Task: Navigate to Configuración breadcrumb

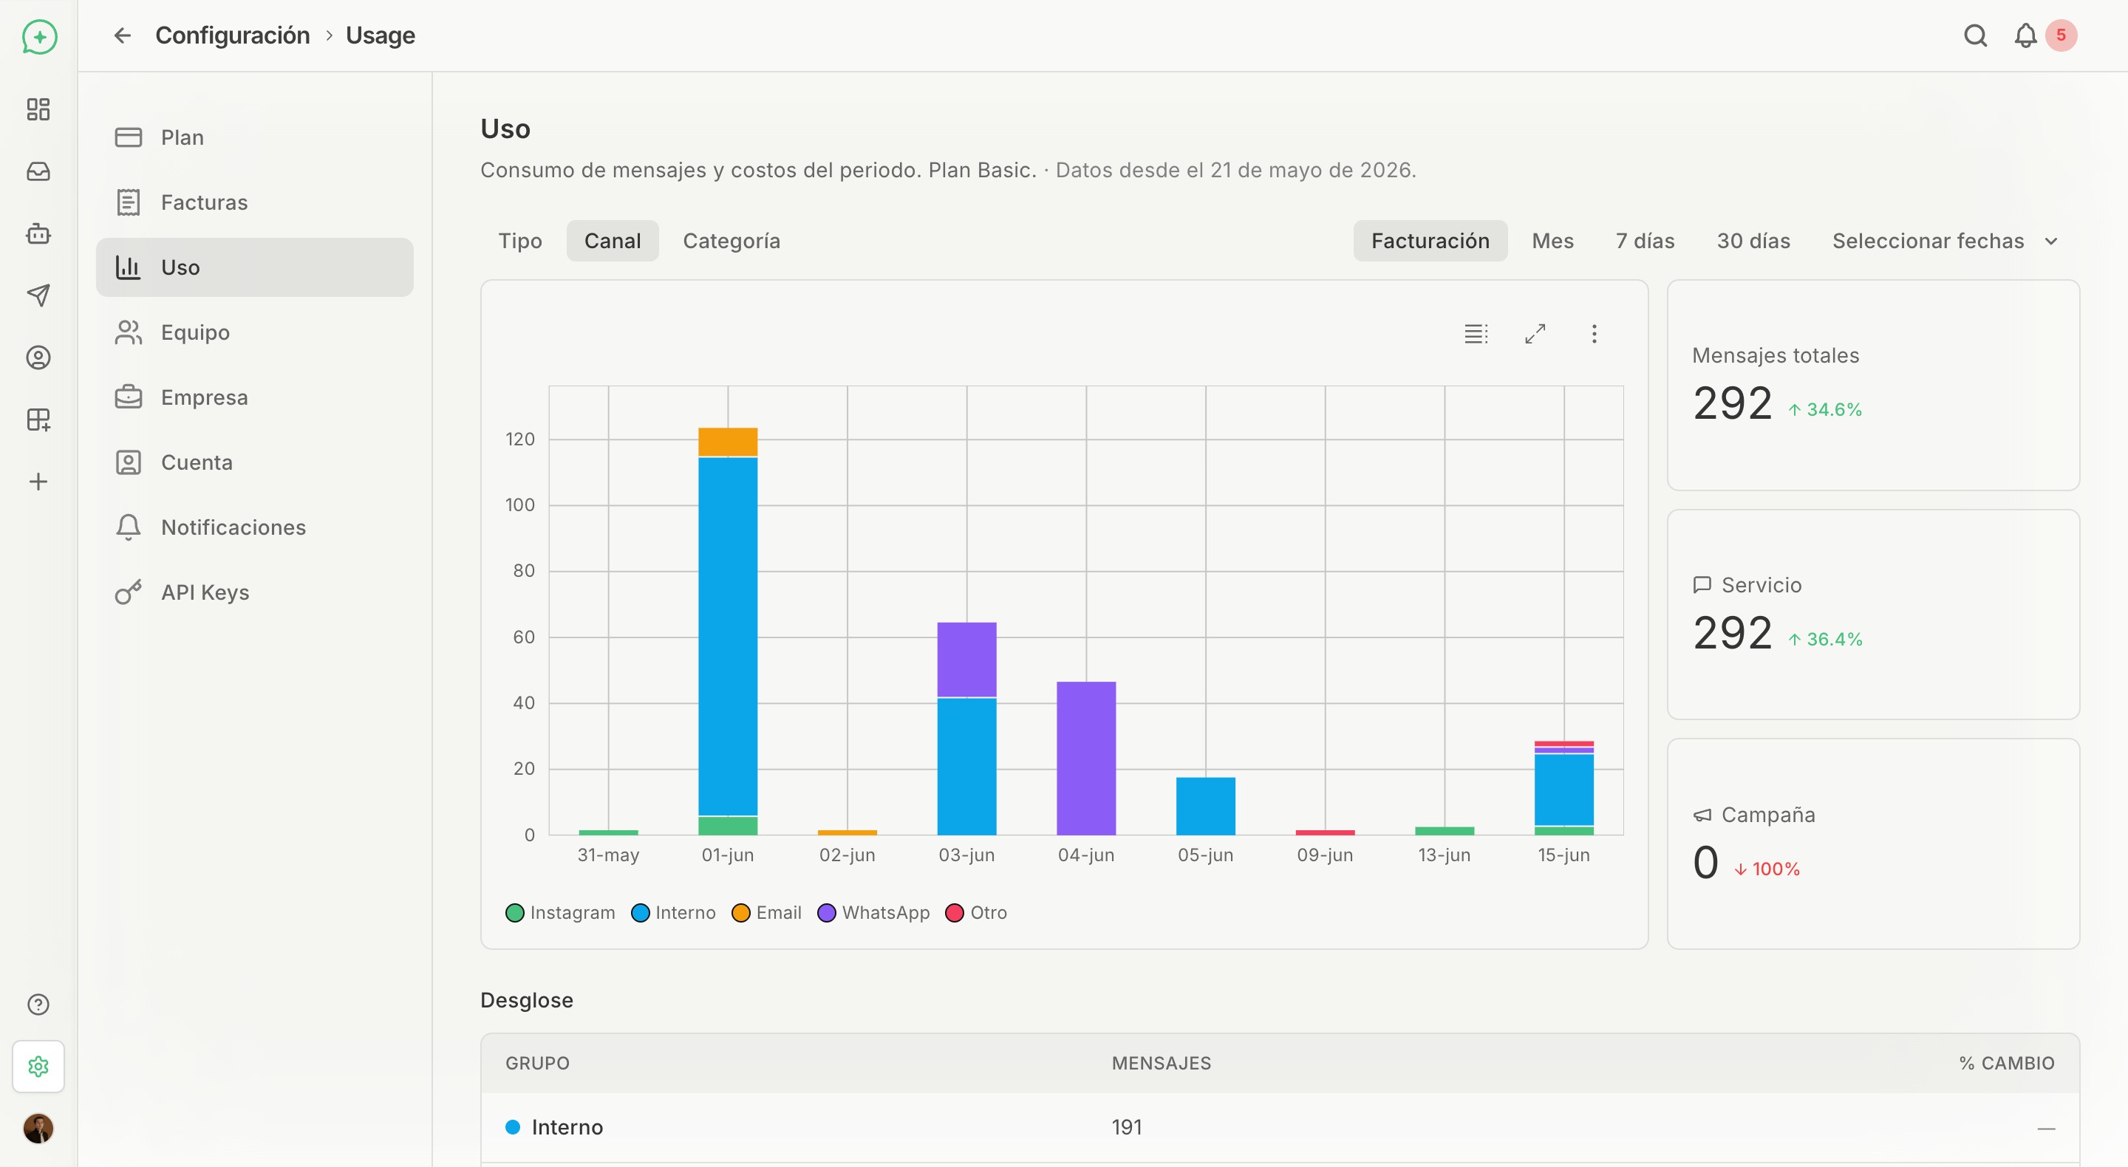Action: tap(232, 35)
